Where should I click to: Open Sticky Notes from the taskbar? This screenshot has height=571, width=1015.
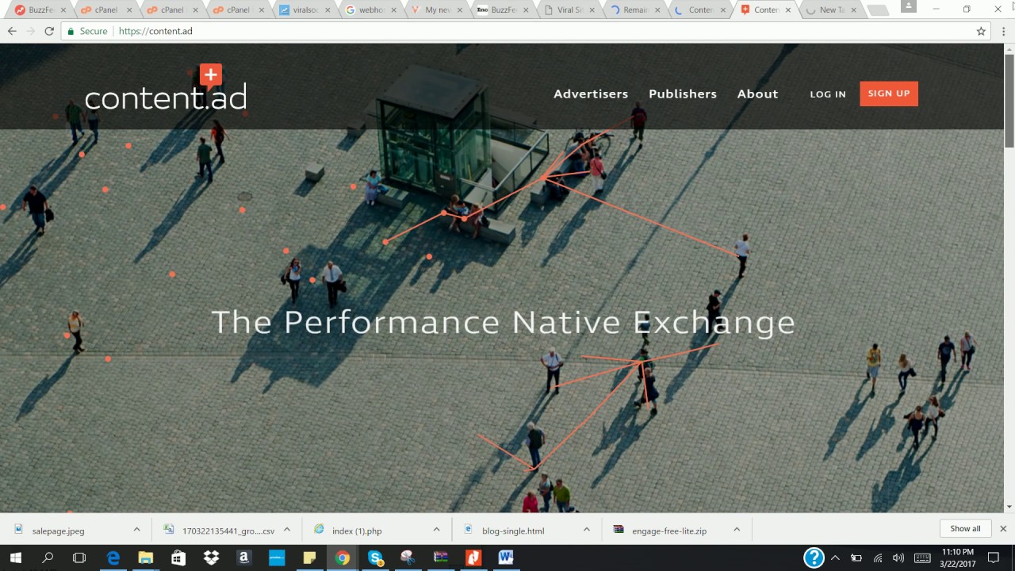[x=309, y=558]
